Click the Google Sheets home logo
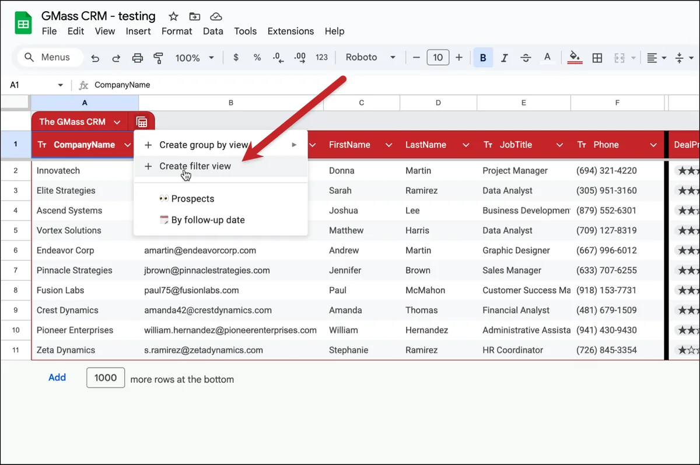700x465 pixels. pyautogui.click(x=23, y=23)
